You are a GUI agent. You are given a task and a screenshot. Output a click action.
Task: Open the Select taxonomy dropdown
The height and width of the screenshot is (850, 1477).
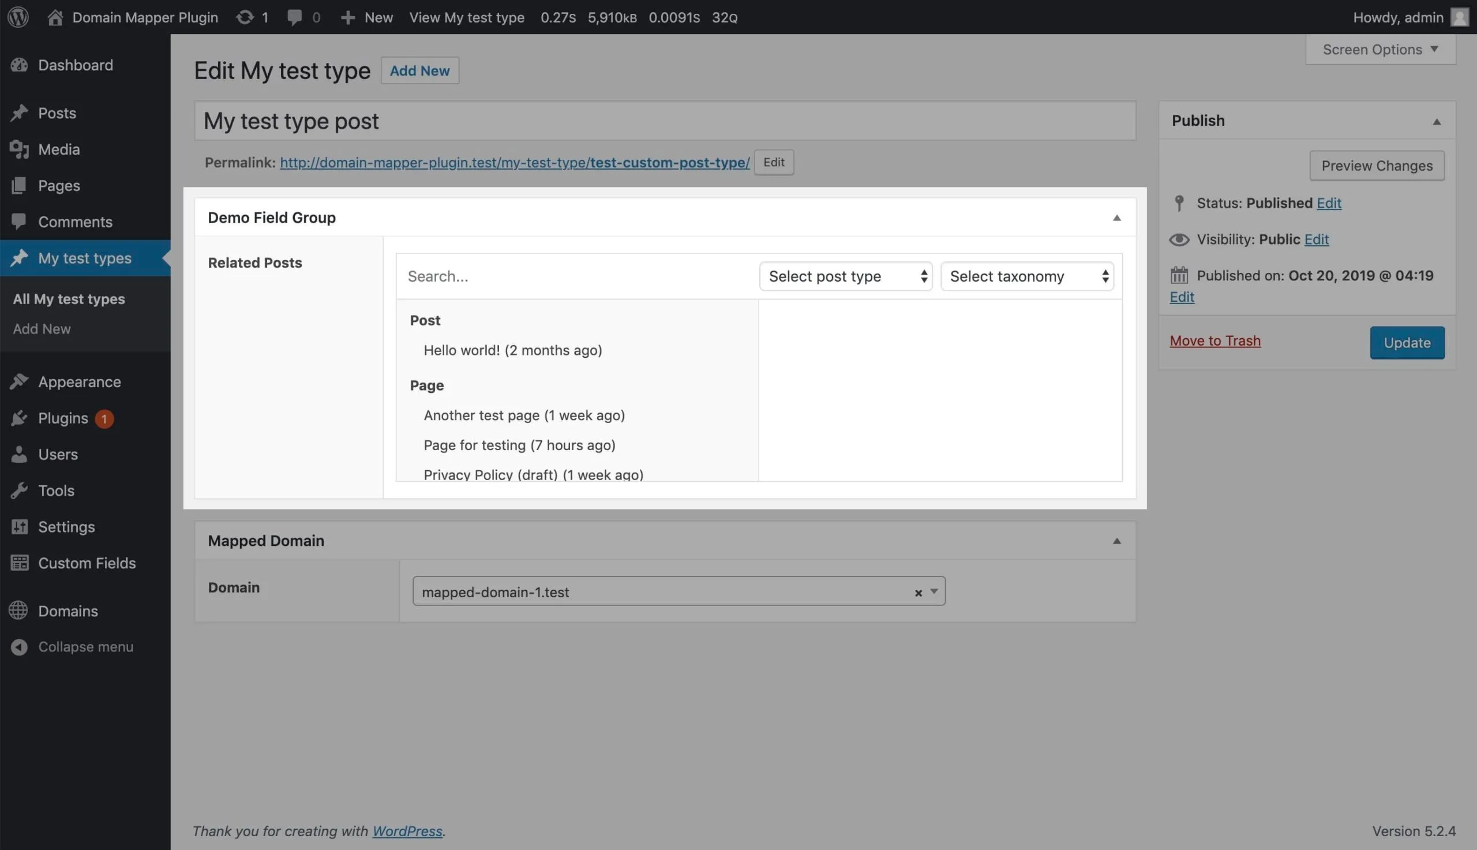click(1026, 276)
